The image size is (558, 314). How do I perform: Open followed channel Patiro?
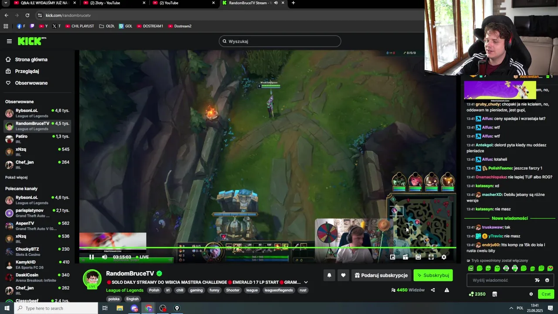point(37,139)
